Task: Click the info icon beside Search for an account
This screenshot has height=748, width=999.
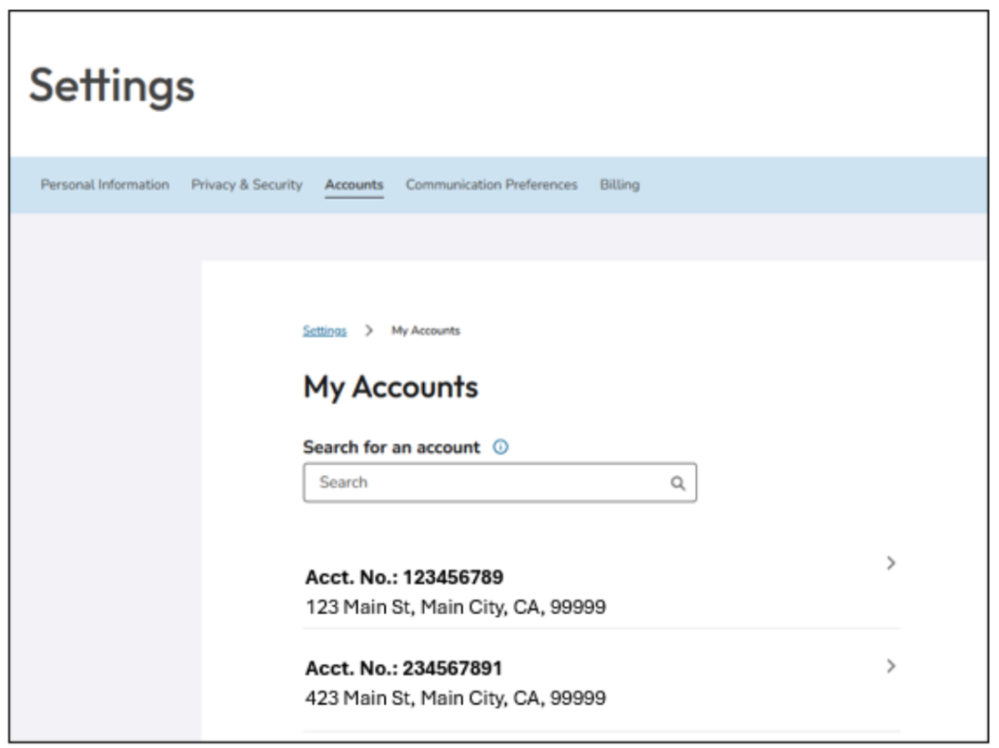Action: 500,448
